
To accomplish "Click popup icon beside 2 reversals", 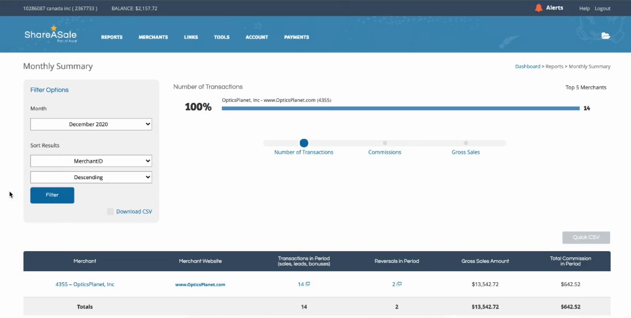I will tap(399, 284).
